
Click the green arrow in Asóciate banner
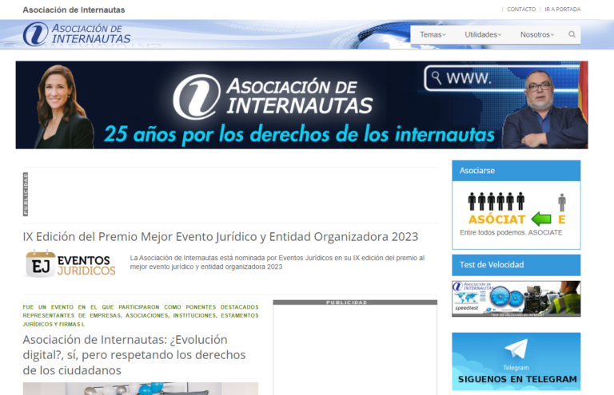pyautogui.click(x=541, y=219)
